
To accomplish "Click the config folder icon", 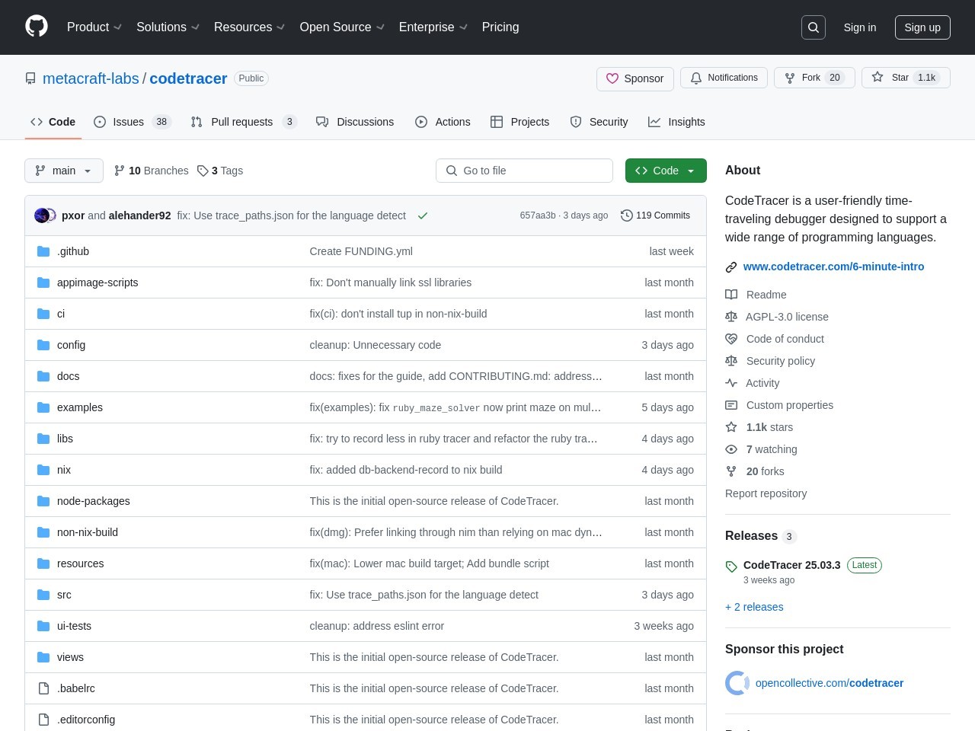I will (x=43, y=345).
